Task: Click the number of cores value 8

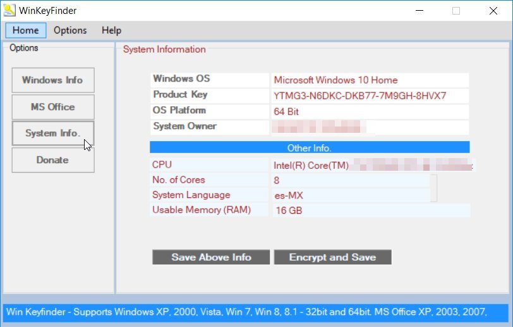Action: click(x=351, y=180)
